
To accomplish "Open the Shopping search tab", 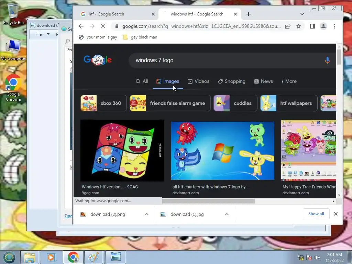I will 231,81.
